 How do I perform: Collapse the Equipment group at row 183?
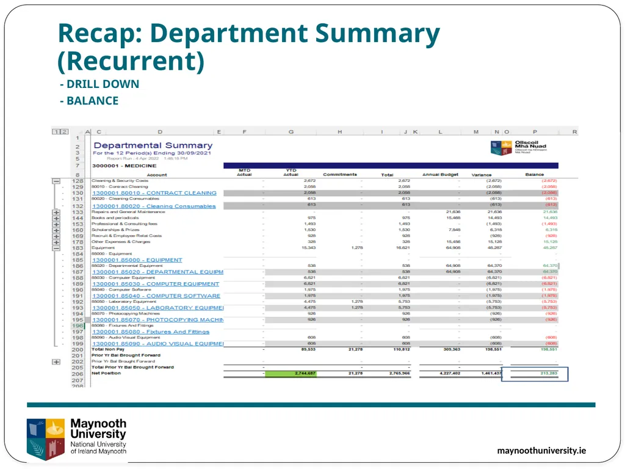click(56, 249)
